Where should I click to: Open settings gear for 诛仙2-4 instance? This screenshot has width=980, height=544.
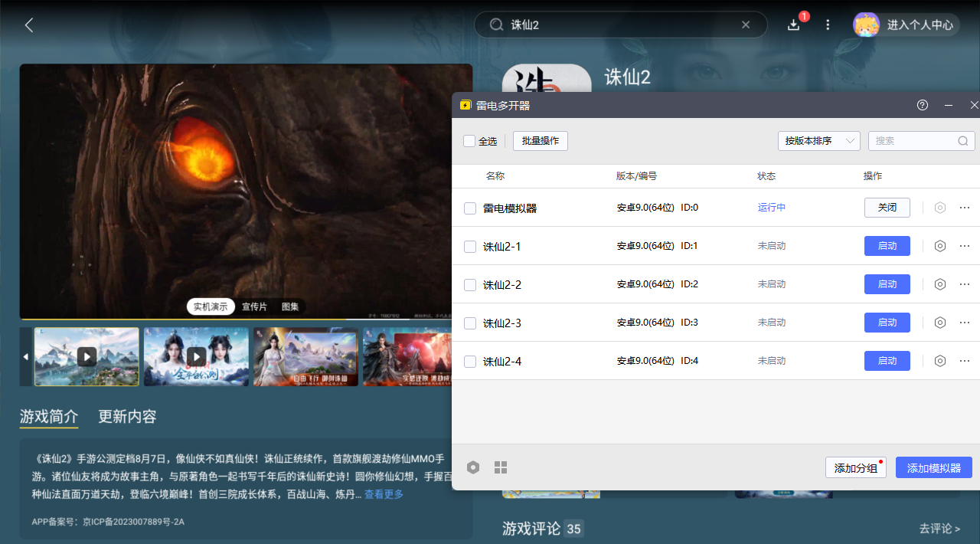click(940, 361)
